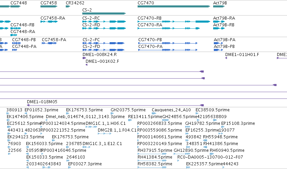Click the CG7458-RA transcript label
Screen dimensions: 287x169
[x=53, y=18]
